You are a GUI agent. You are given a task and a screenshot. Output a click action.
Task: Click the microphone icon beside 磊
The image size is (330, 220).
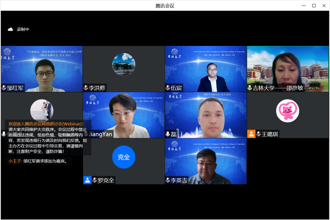pyautogui.click(x=168, y=134)
